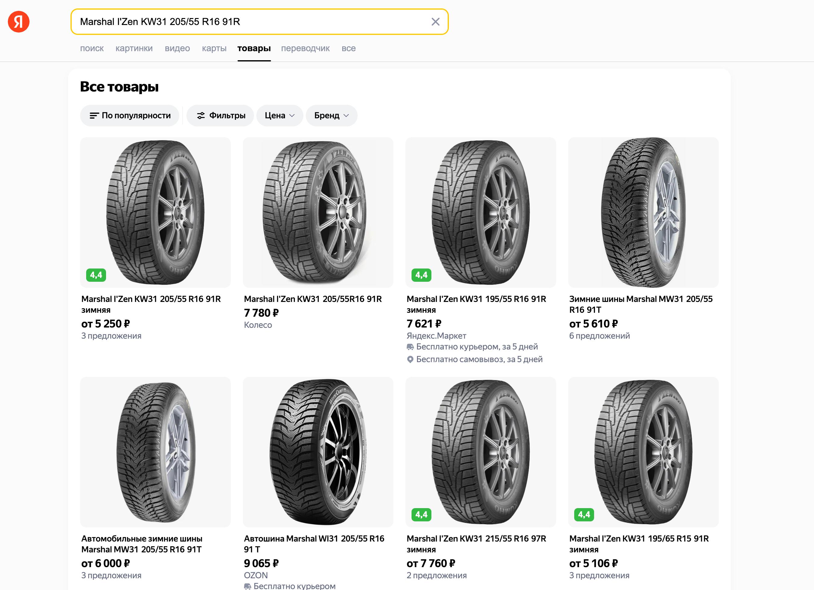This screenshot has height=590, width=814.
Task: Switch to the картинки tab
Action: [134, 48]
